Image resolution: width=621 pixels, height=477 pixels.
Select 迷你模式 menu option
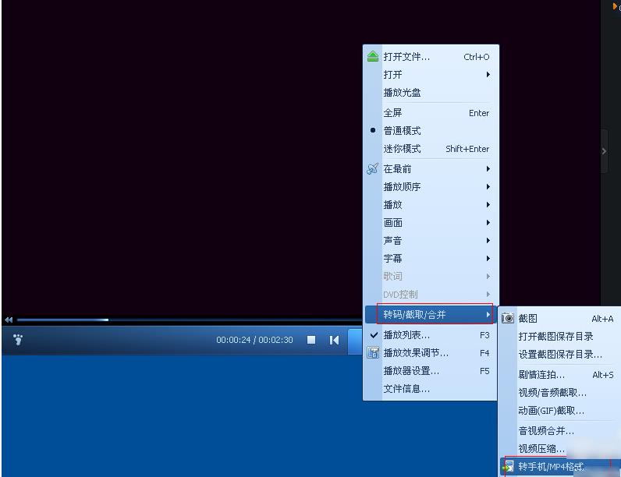[431, 149]
